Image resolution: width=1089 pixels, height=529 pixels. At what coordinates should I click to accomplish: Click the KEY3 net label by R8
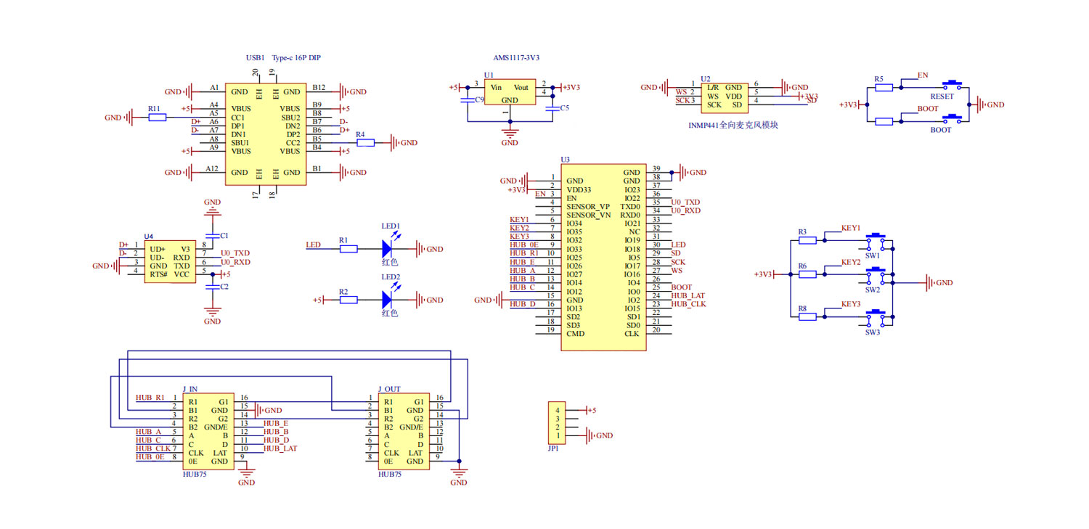click(x=851, y=304)
